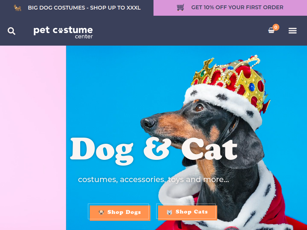The image size is (307, 230).
Task: Click the small dog icon in top banner
Action: [x=17, y=8]
